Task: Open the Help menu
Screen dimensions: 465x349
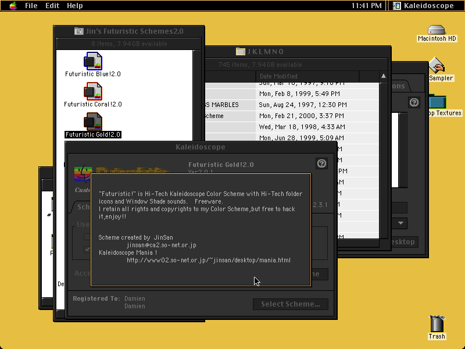Action: pos(74,6)
